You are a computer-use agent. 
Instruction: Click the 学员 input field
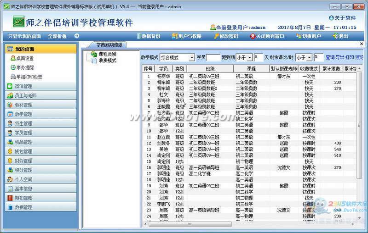[x=213, y=57]
